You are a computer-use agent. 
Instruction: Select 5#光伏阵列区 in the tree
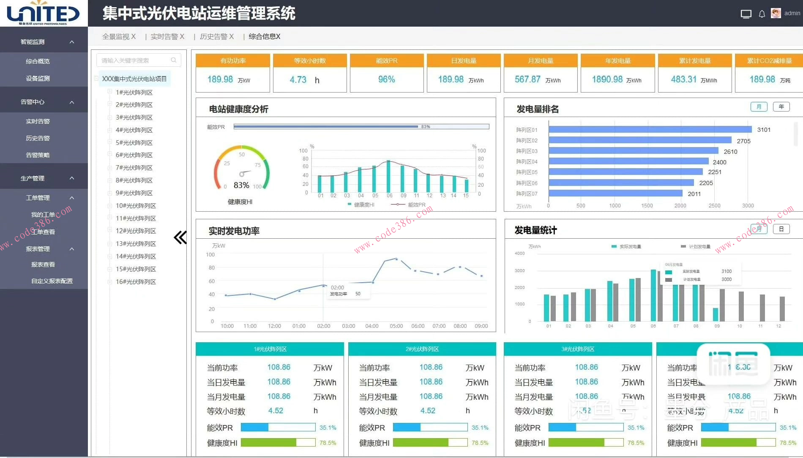(134, 143)
